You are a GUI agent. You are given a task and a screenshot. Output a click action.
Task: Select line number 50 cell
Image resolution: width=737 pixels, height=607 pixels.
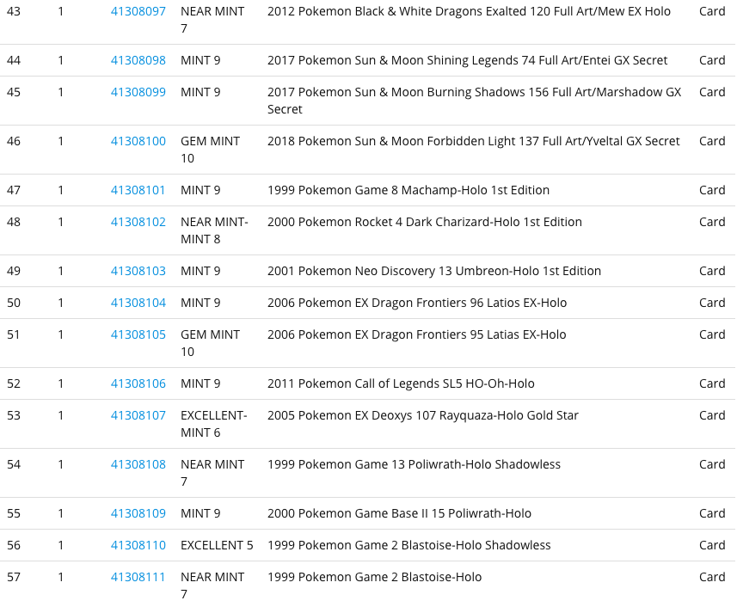pos(14,303)
